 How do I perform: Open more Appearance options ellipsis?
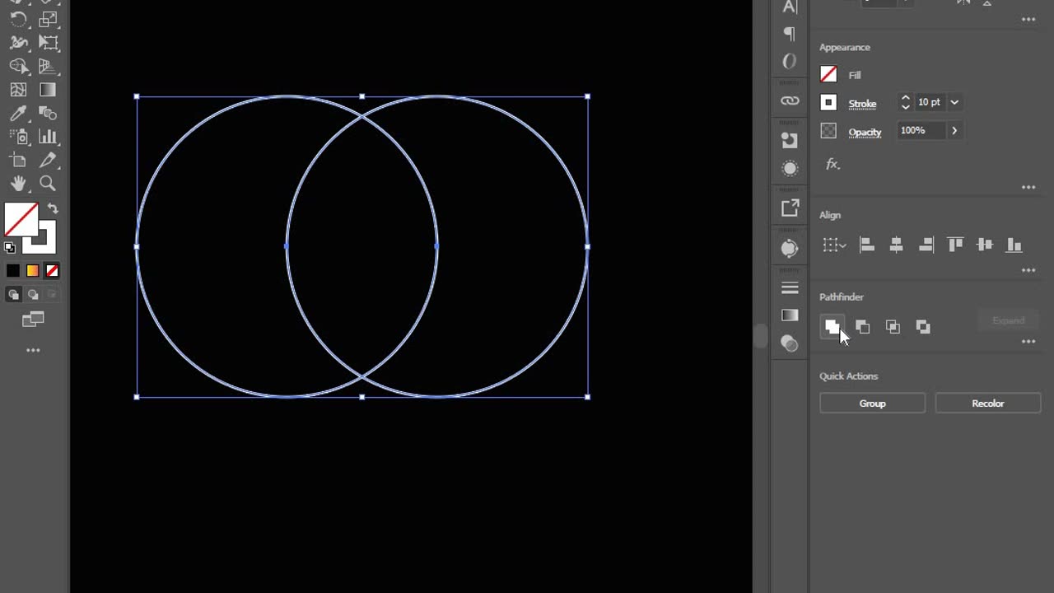[1028, 188]
